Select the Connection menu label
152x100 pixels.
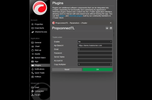click(x=39, y=91)
